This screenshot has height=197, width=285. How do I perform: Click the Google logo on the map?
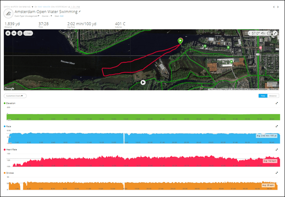9,88
